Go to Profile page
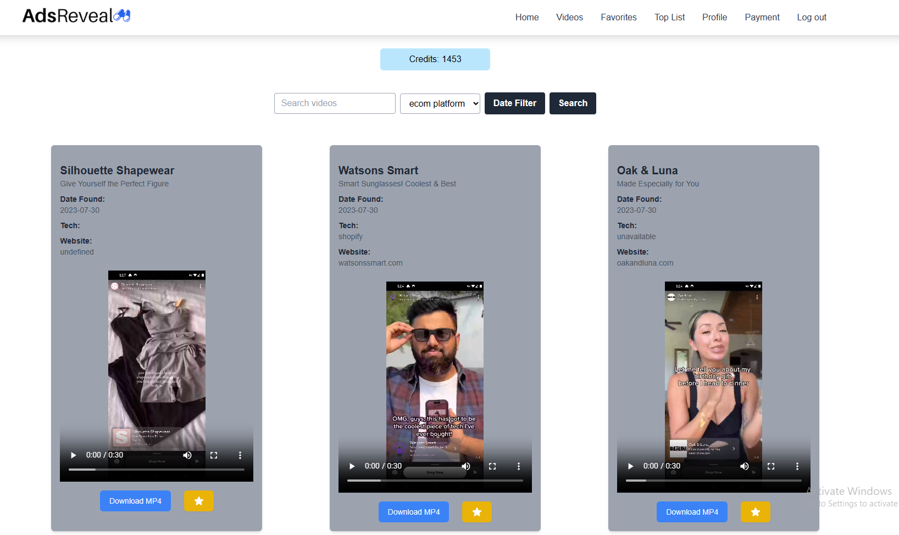Image resolution: width=899 pixels, height=535 pixels. click(714, 17)
